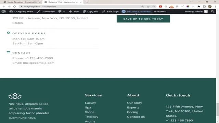Click the scrollbar down arrow
This screenshot has height=123, width=219.
[x=218, y=122]
